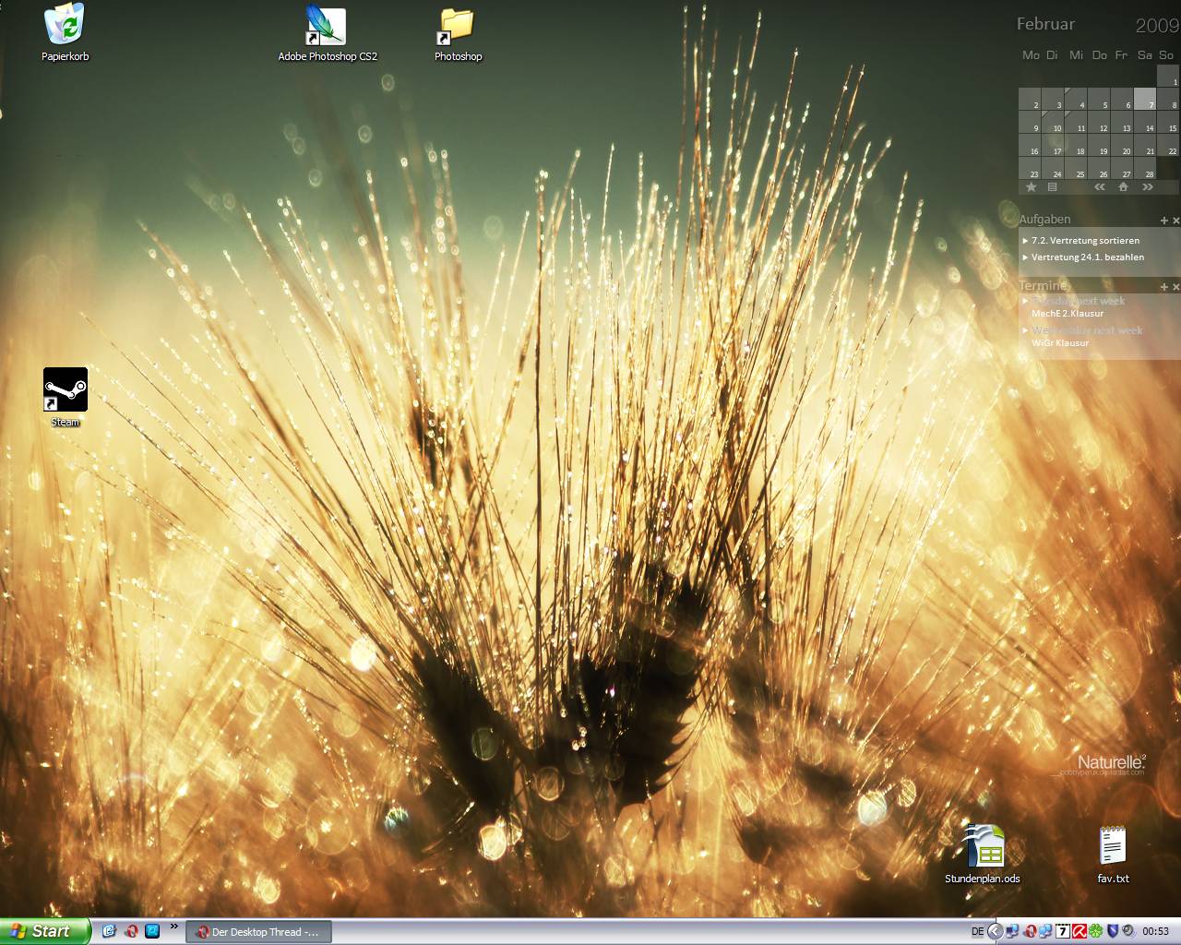Open the Adobe Photoshop CS2 shortcut

point(327,28)
